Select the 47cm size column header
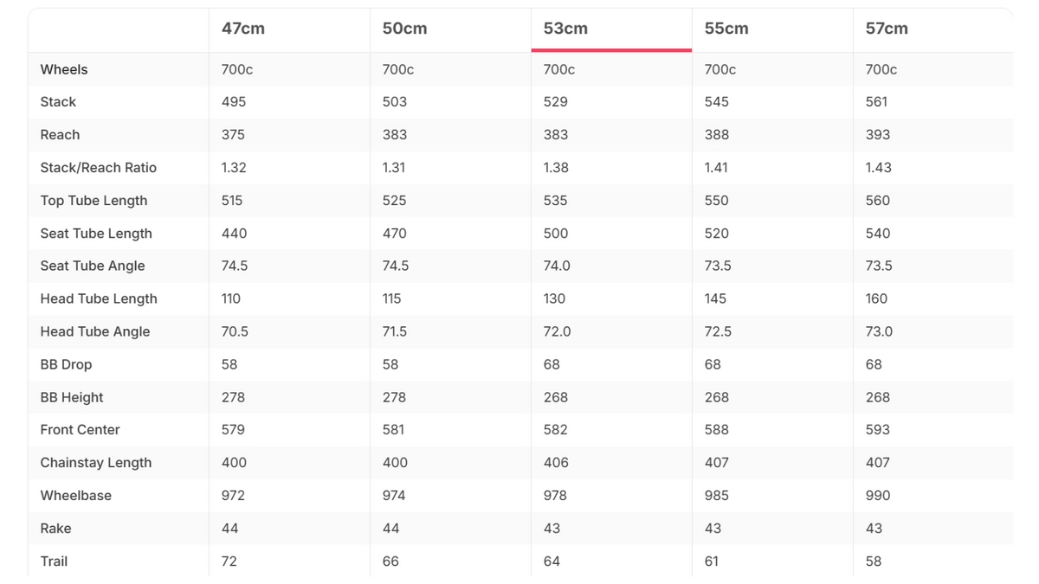Screen dimensions: 1039x584 click(x=243, y=29)
